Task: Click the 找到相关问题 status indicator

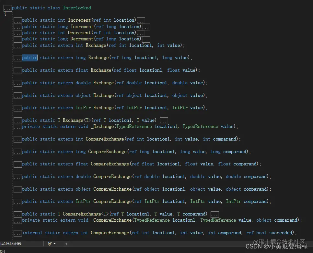Action: (11, 244)
